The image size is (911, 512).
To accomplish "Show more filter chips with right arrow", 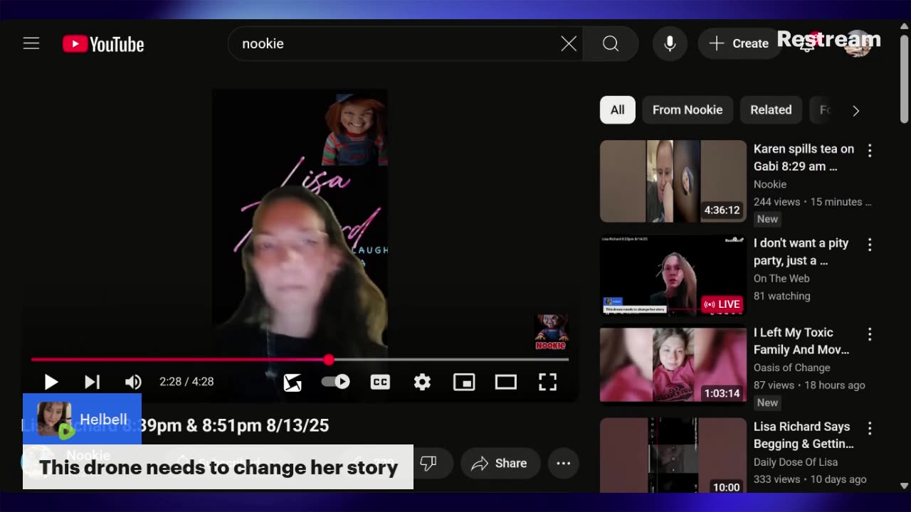I will click(855, 110).
